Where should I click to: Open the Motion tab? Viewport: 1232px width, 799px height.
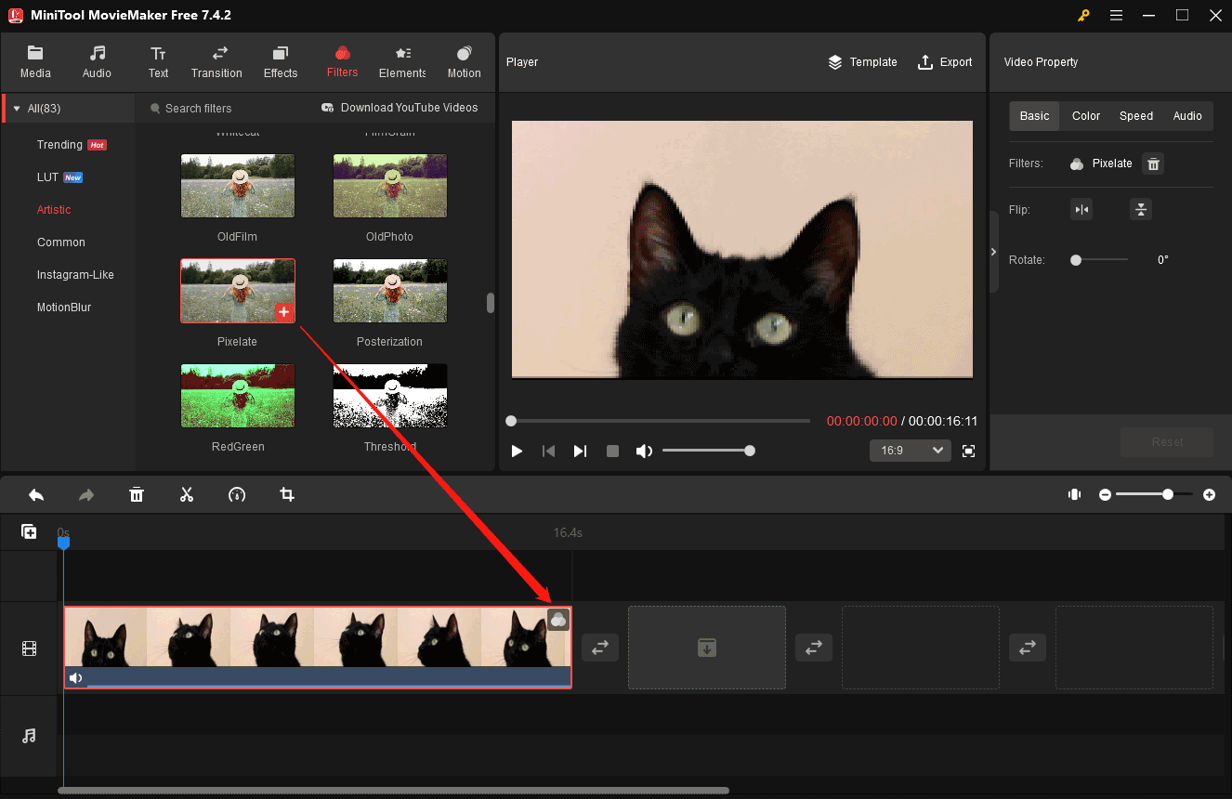coord(464,62)
